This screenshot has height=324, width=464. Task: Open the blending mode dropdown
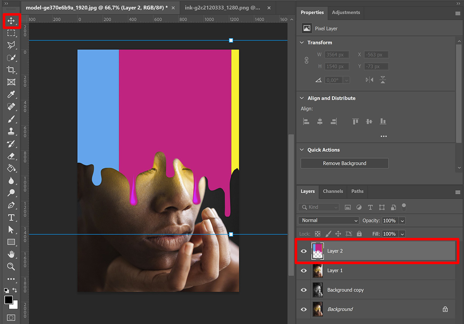[x=328, y=220]
